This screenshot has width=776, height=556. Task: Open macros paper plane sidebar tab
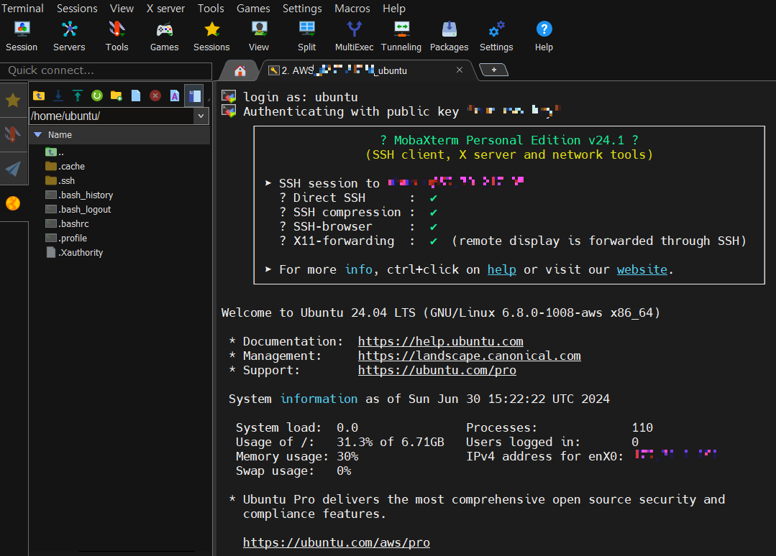coord(14,169)
